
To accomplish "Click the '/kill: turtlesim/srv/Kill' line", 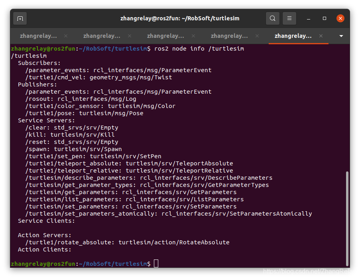I will [x=70, y=135].
